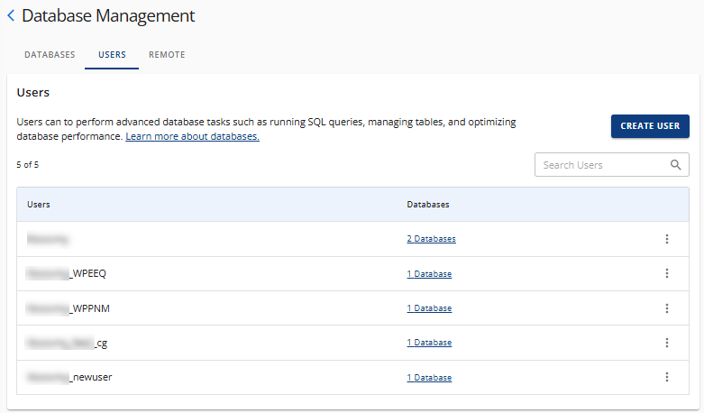Click 1 Database link for _WPEEQ
The width and height of the screenshot is (704, 413).
tap(429, 274)
